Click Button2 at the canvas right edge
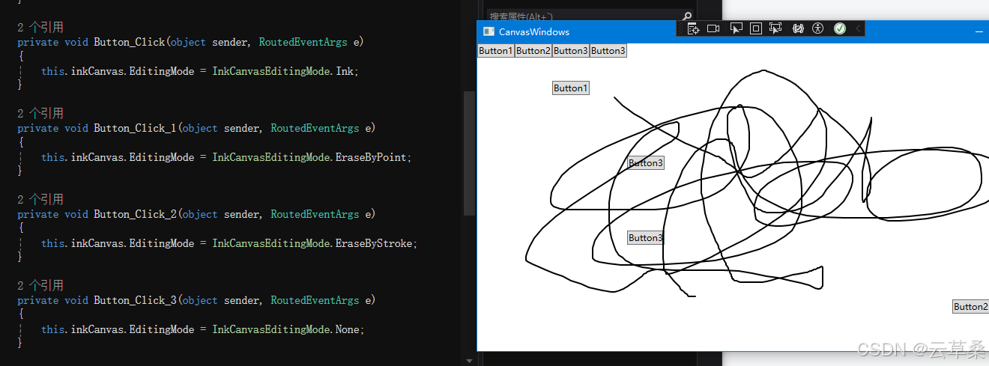Screen dimensions: 989x366 pyautogui.click(x=970, y=307)
